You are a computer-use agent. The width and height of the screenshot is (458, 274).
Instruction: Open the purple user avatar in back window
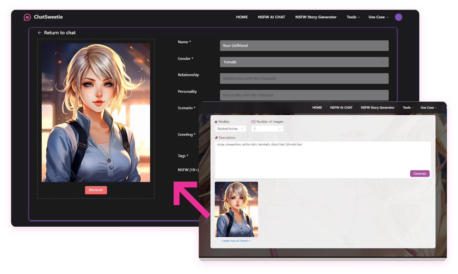[x=398, y=17]
